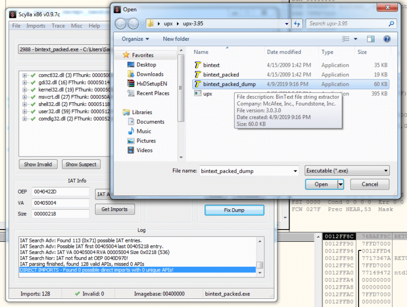Open the preview pane in the file dialog

click(371, 39)
